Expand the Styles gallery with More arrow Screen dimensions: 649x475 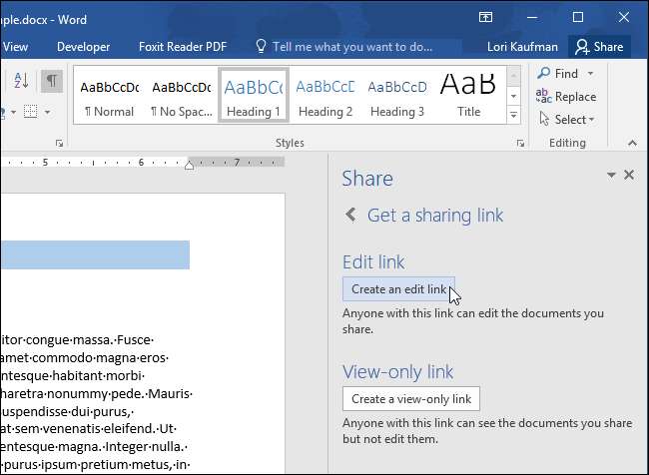(514, 116)
